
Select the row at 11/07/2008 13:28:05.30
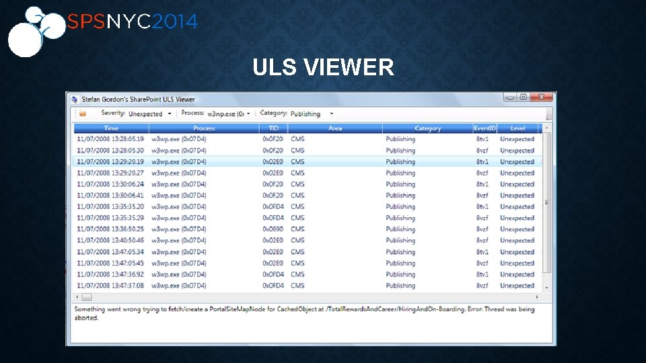(x=308, y=151)
